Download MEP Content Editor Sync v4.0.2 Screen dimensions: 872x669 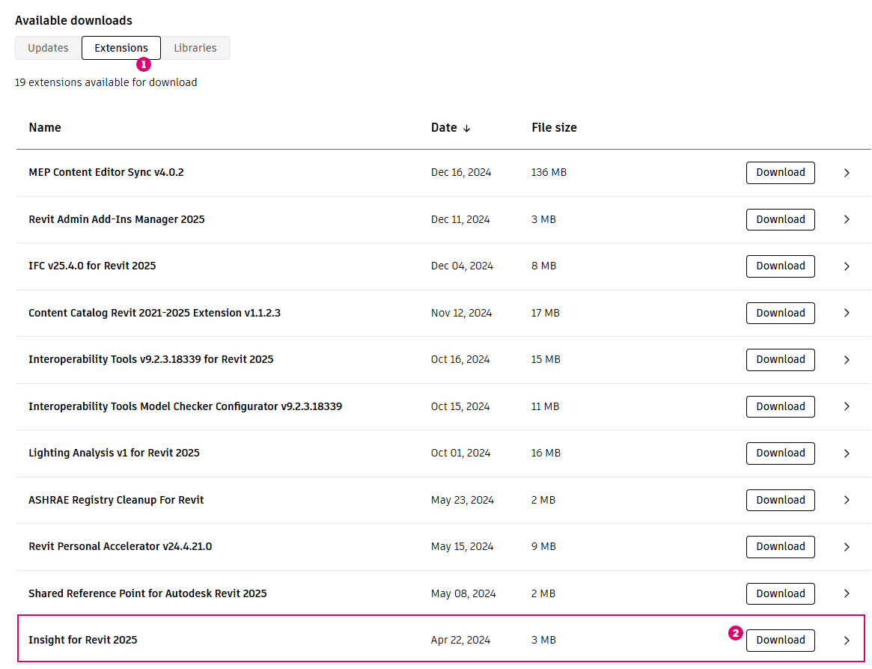pos(780,172)
